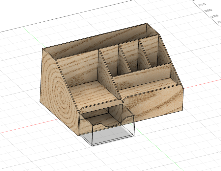
Task: Select the low rail in front of the small compartments
Action: pos(142,76)
